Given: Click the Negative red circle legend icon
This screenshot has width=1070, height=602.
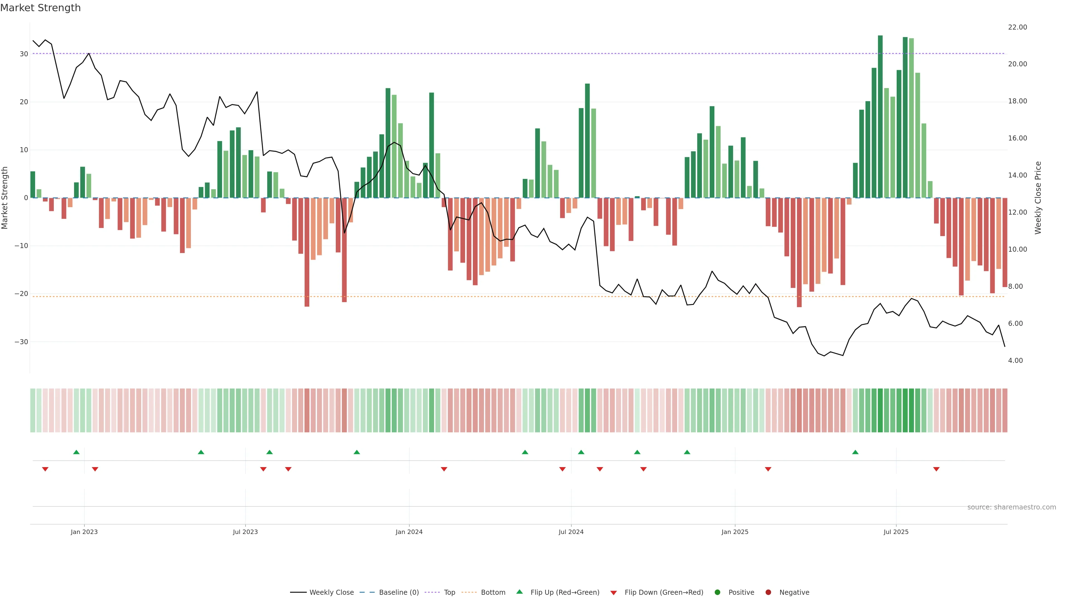Looking at the screenshot, I should (768, 592).
